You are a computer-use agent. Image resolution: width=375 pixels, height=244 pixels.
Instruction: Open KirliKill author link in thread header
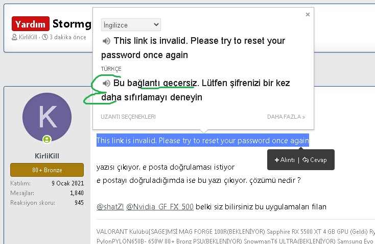pos(28,37)
